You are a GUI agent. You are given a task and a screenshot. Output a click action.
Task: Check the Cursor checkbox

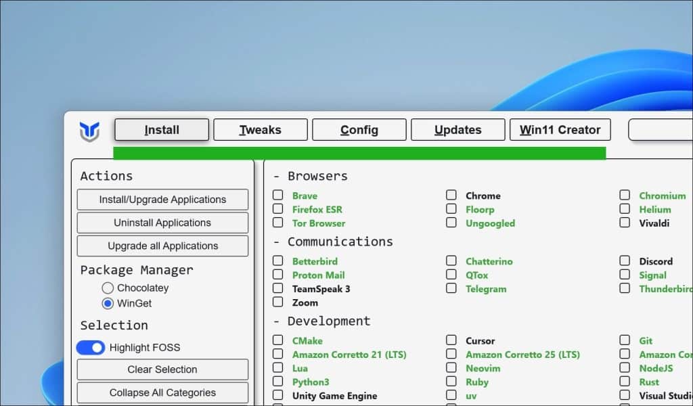[451, 340]
